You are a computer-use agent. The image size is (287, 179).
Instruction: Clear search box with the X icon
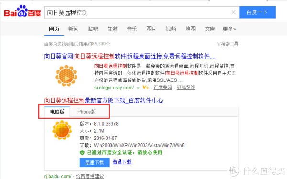tap(233, 12)
